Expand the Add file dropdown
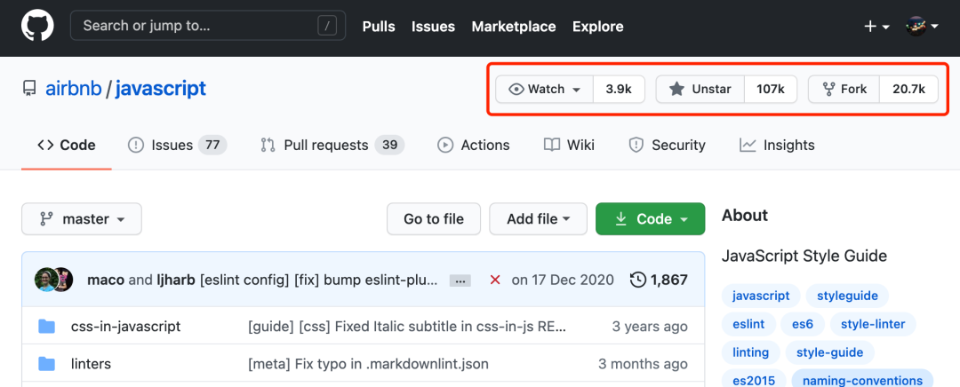 pos(538,218)
